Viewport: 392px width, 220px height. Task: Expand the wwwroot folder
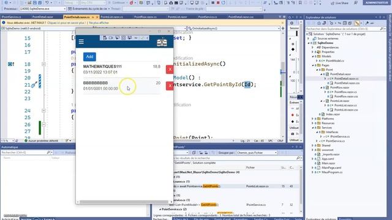[x=312, y=150]
